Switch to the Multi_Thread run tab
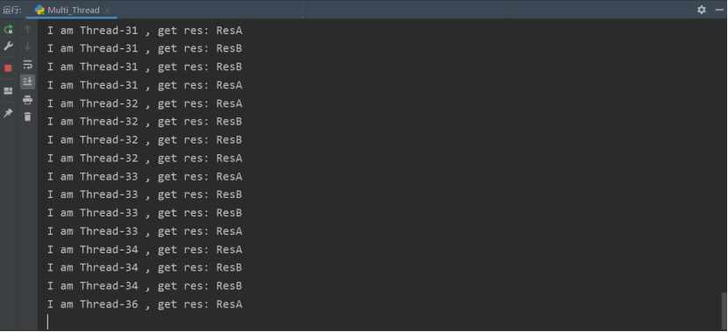Viewport: 728px width, 332px height. [73, 10]
